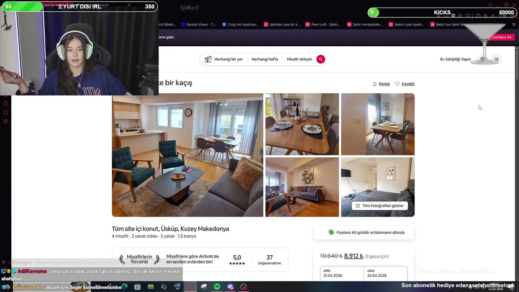Image resolution: width=519 pixels, height=292 pixels.
Task: Open Garanti Vizem bookmark
Action: pos(199,24)
